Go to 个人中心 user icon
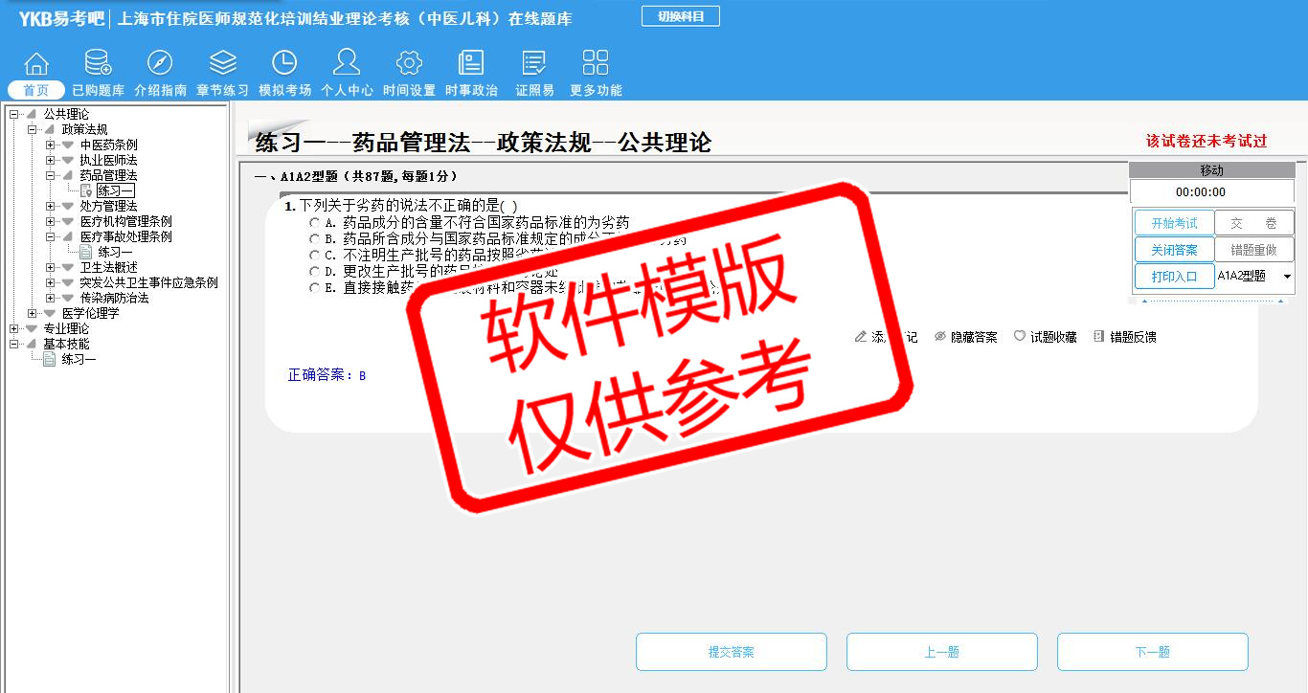1308x693 pixels. tap(347, 64)
